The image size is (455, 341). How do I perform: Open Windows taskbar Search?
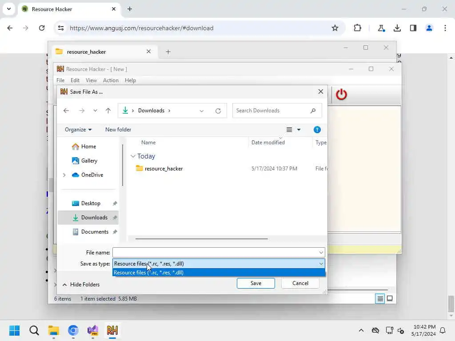(x=34, y=330)
